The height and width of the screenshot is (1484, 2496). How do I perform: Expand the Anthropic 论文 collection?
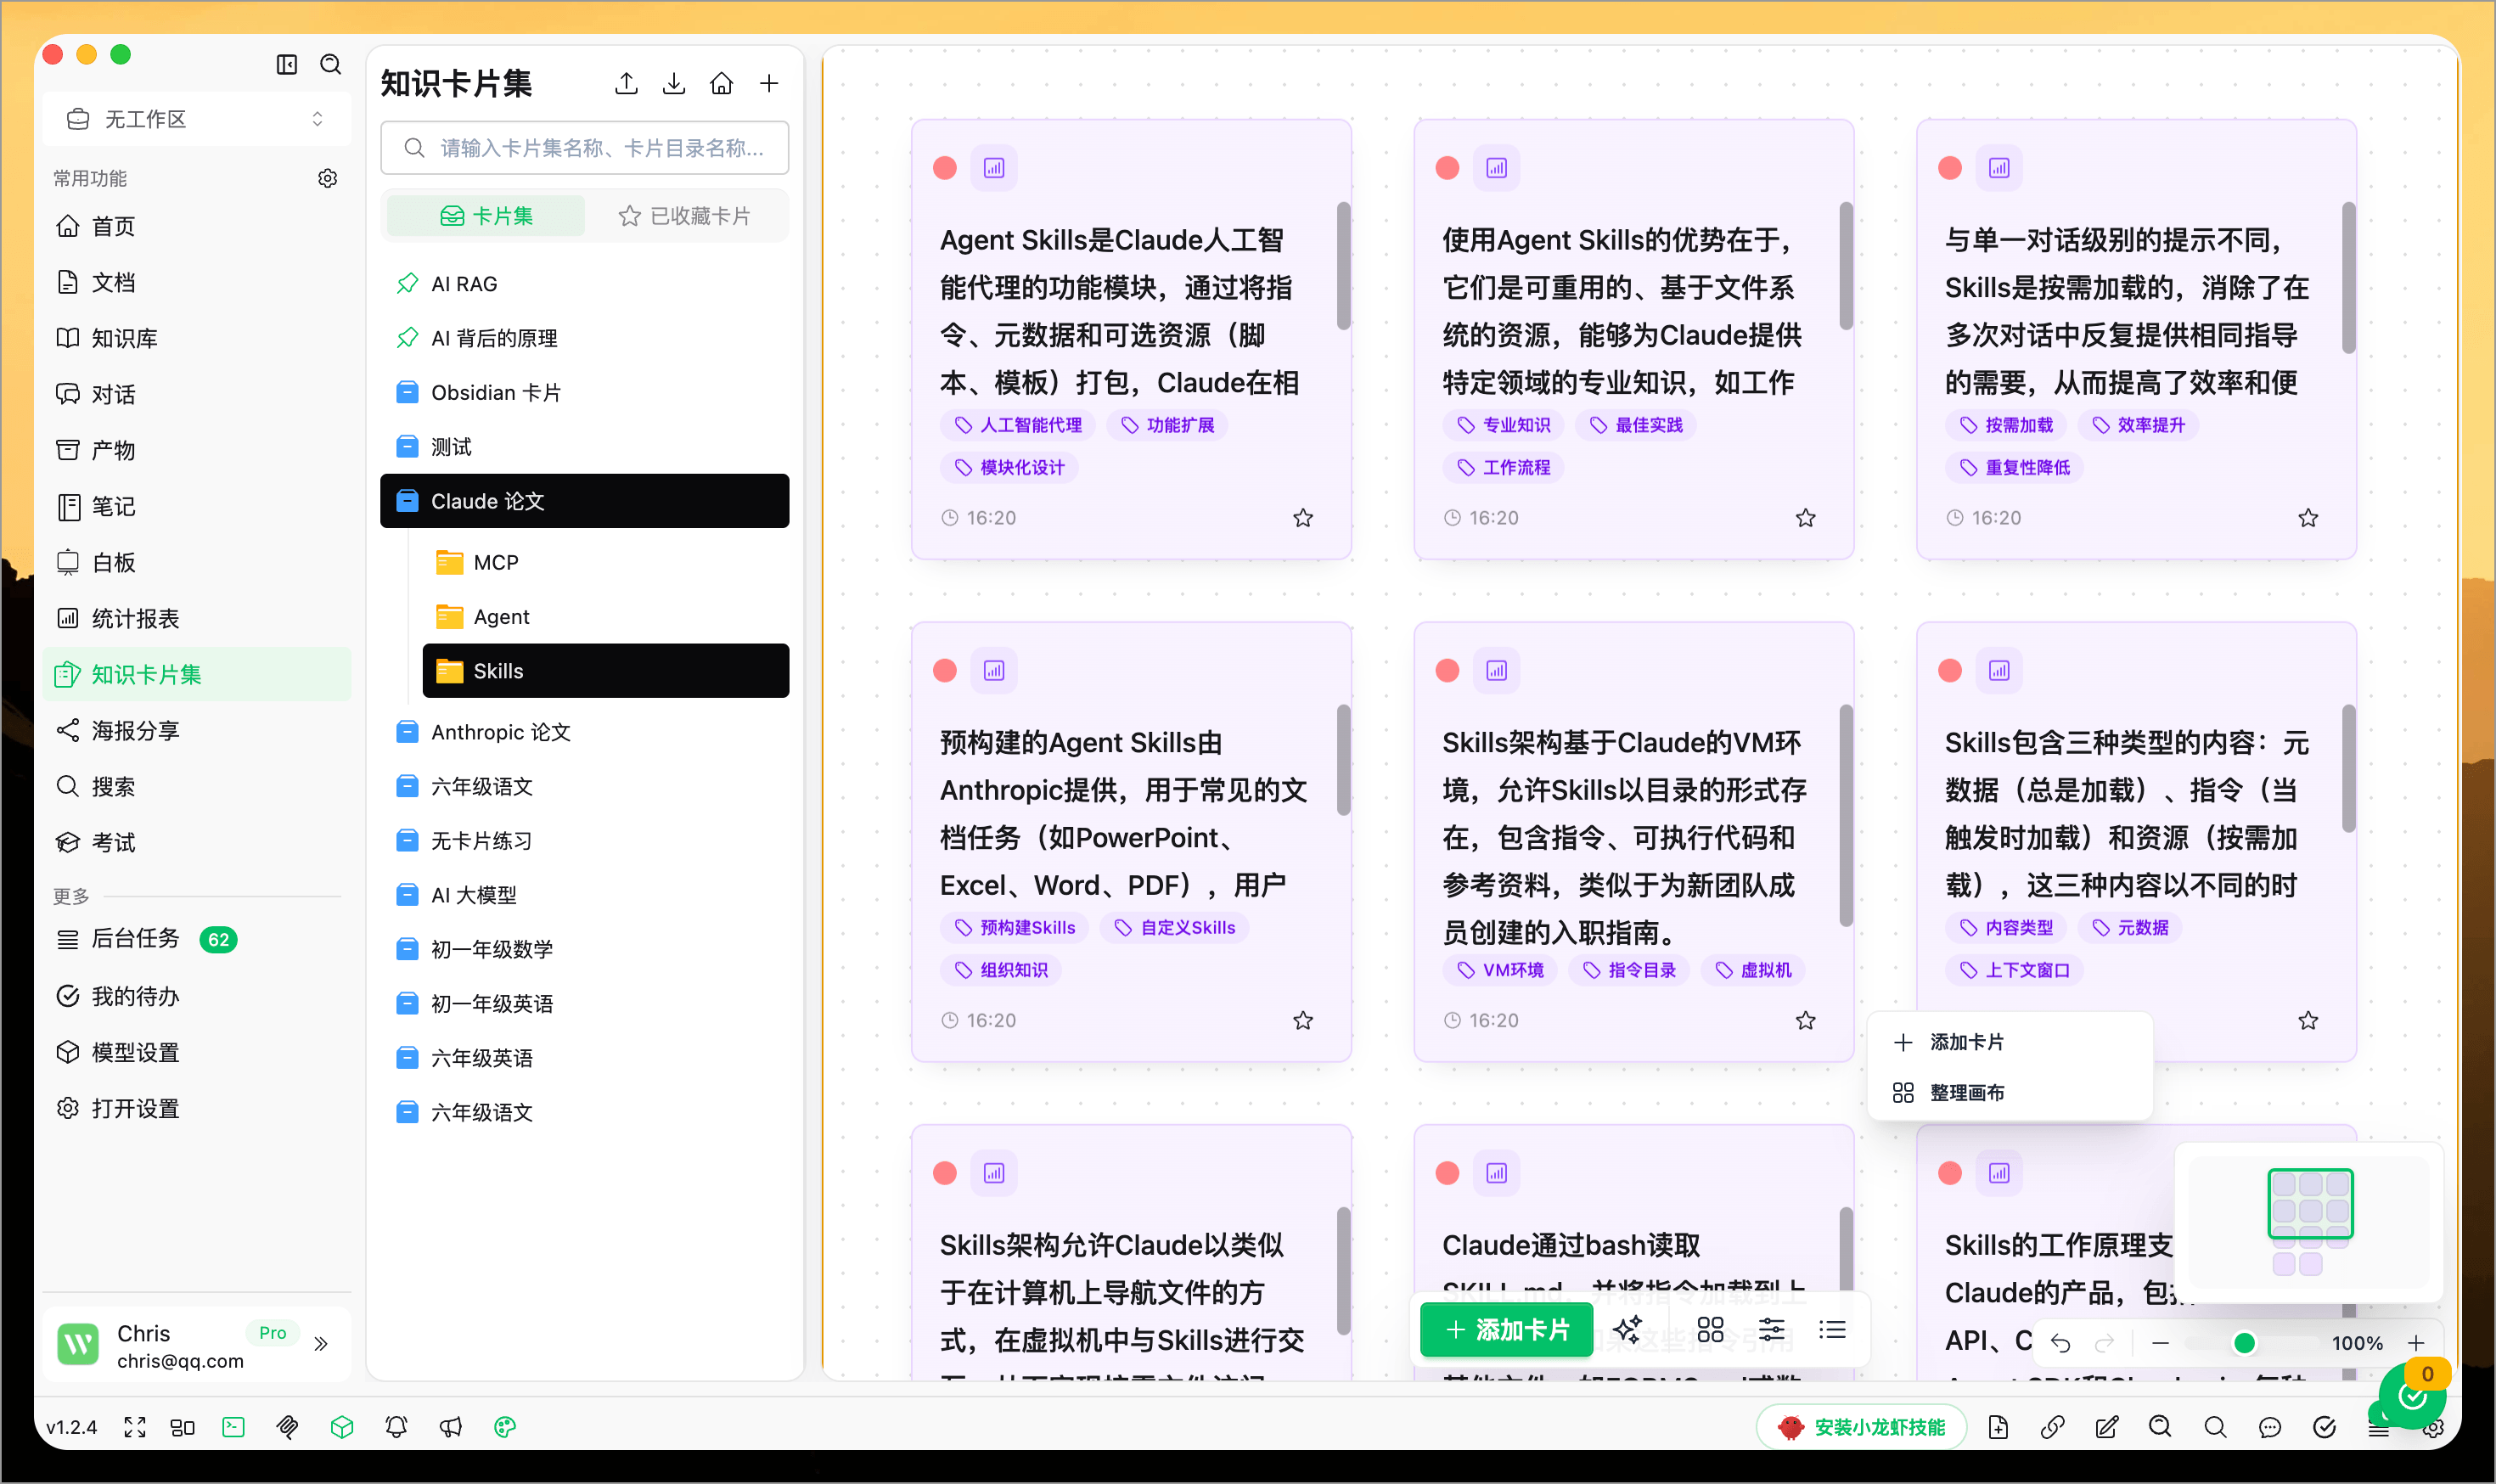pyautogui.click(x=585, y=732)
